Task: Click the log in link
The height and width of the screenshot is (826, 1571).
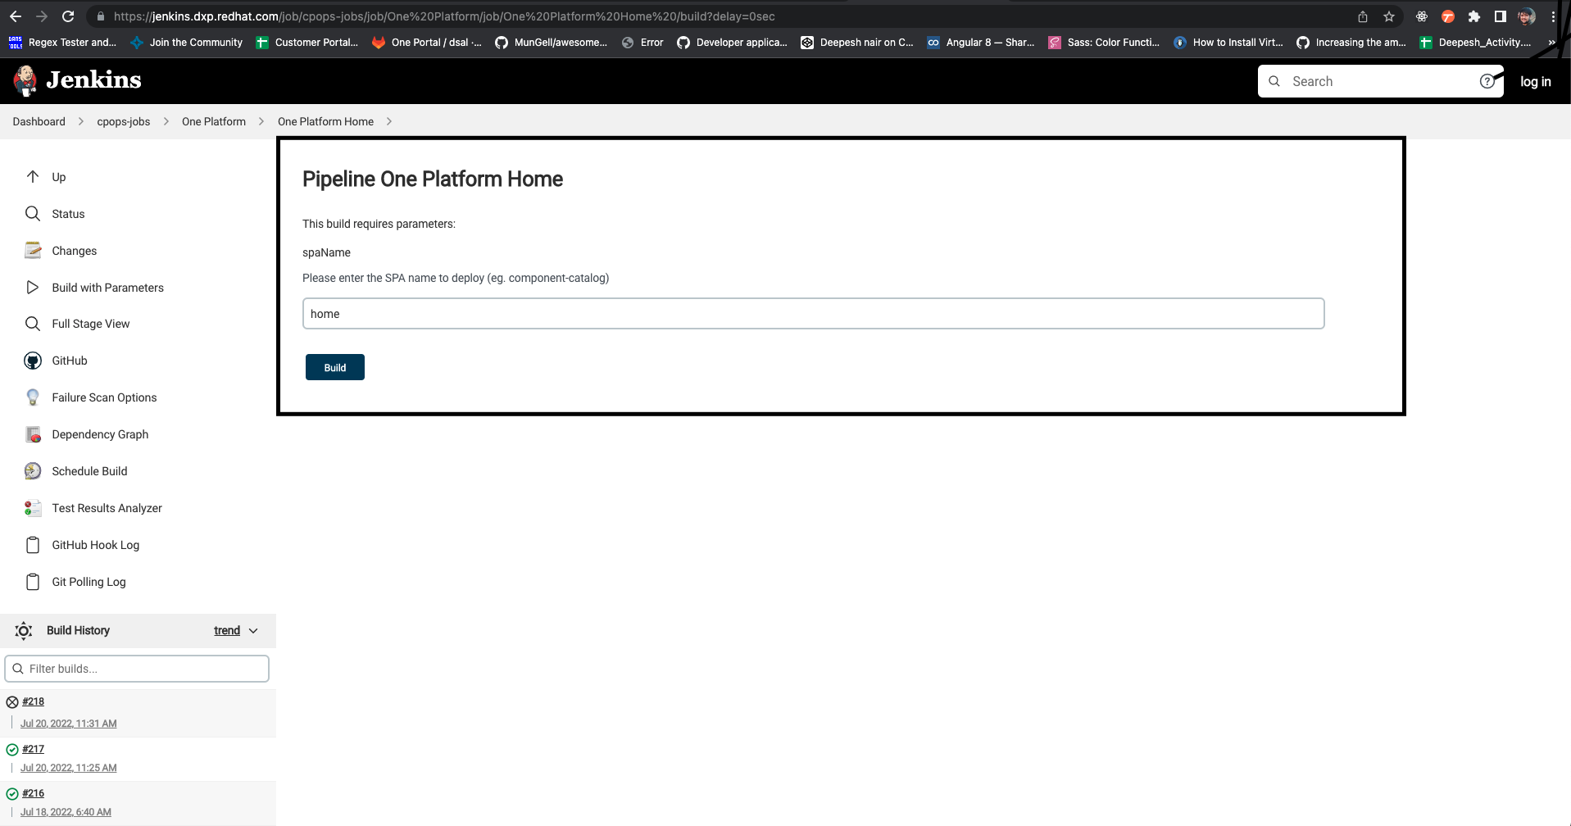Action: [1535, 81]
